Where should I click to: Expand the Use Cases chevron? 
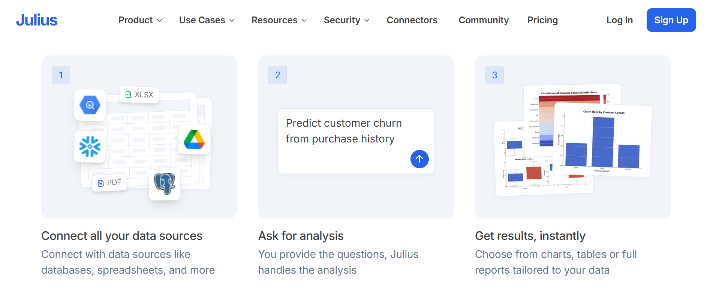pos(232,21)
